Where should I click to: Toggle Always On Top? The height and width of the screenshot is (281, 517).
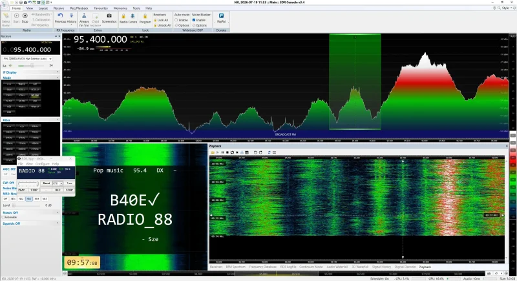click(x=84, y=20)
